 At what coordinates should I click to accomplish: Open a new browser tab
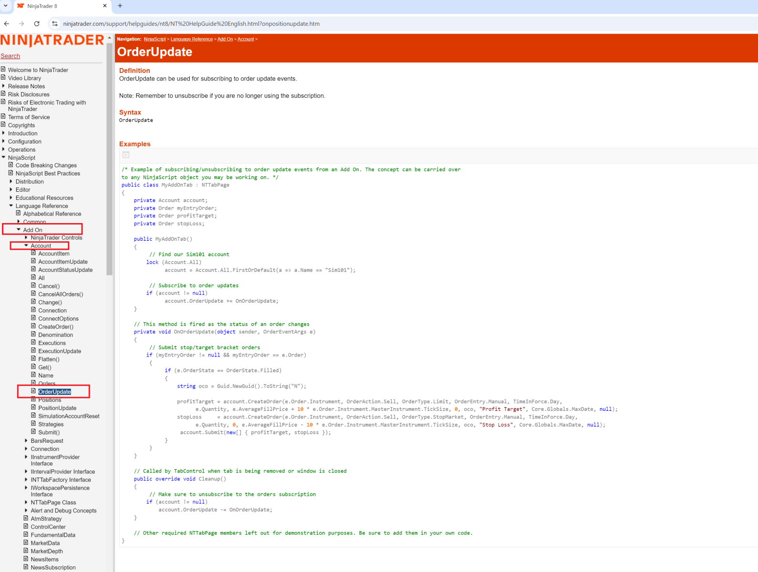point(120,6)
